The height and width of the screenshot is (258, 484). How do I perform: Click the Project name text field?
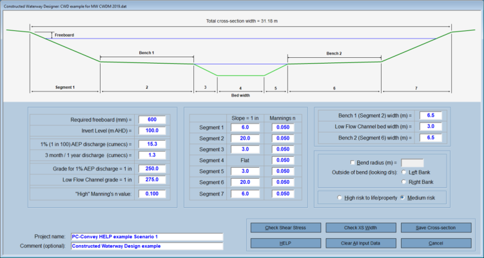click(147, 237)
